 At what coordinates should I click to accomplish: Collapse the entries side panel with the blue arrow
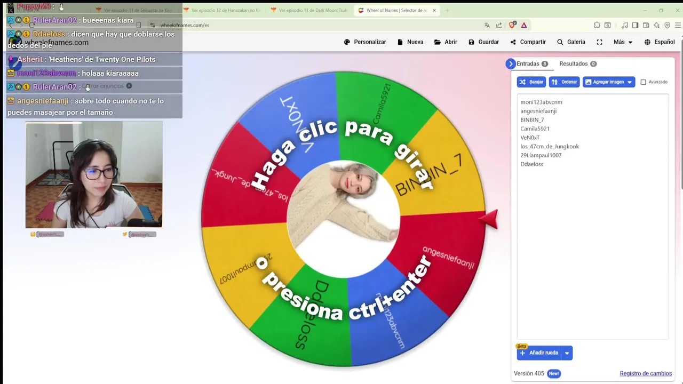[511, 63]
